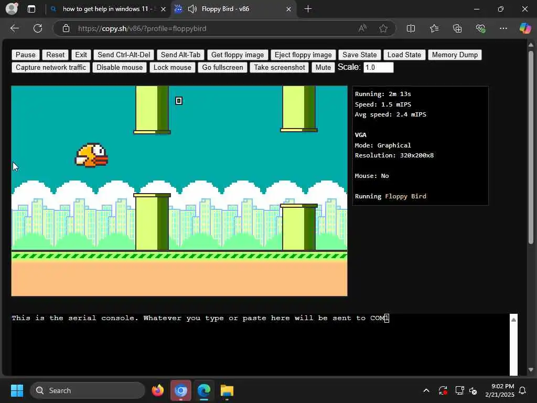Viewport: 537px width, 403px height.
Task: Pause the emulator
Action: (x=25, y=55)
